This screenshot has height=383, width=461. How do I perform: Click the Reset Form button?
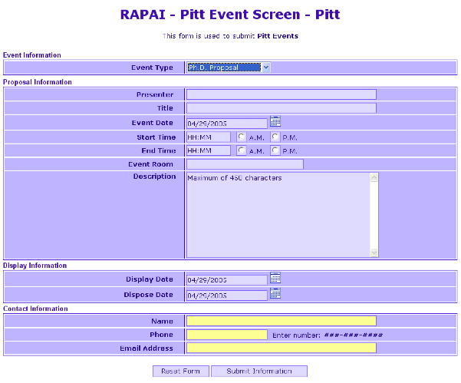tap(181, 371)
